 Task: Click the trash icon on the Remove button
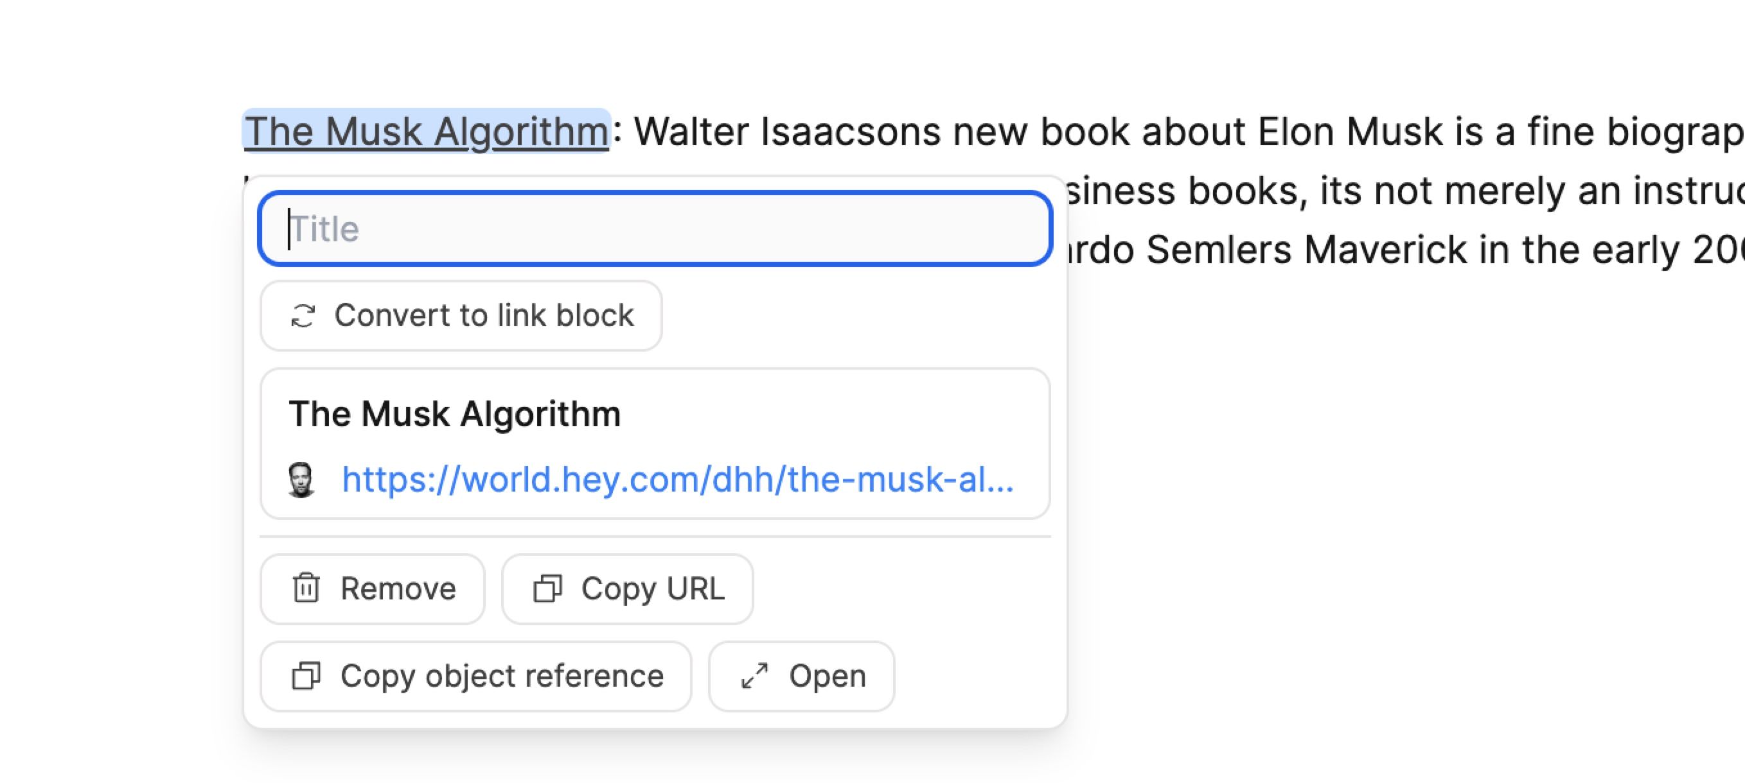307,589
